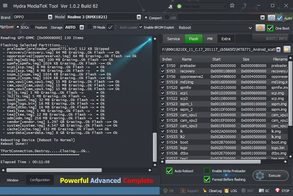
Task: Click the INIT gear icon
Action: click(x=247, y=191)
